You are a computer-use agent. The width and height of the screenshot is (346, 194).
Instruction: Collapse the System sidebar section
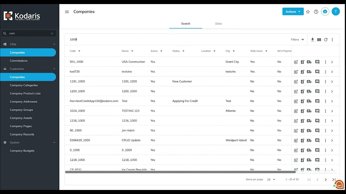coord(54,143)
